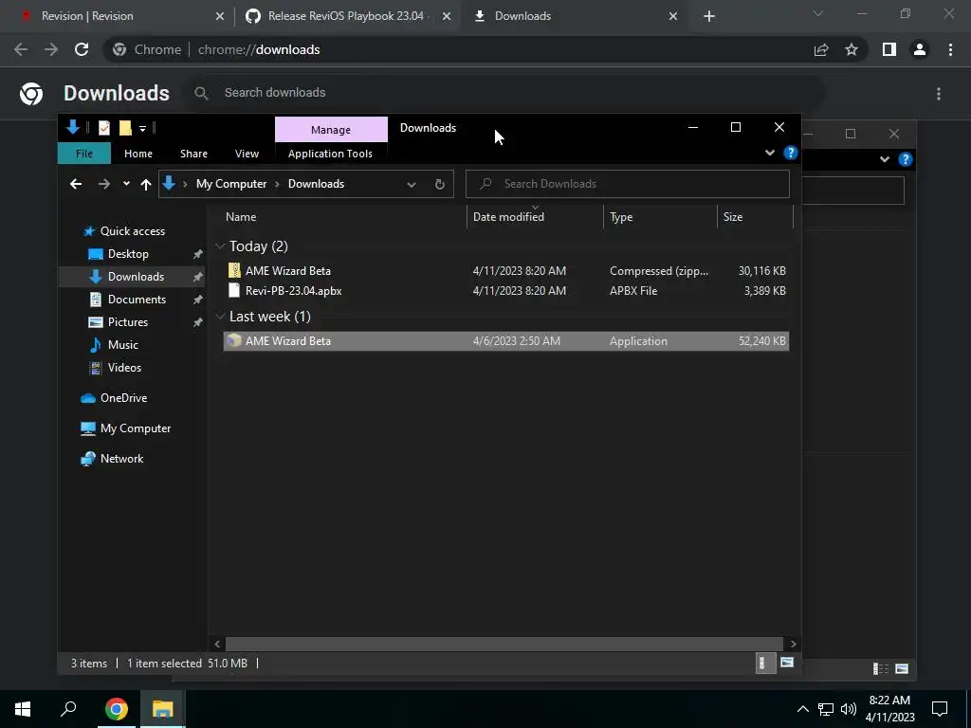Open Windows taskbar search
Screen dimensions: 971x728
[68, 708]
